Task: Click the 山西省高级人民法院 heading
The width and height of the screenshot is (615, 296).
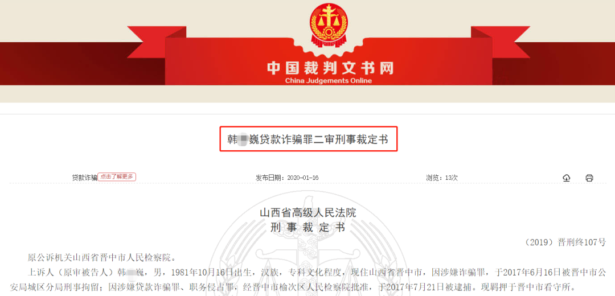Action: (308, 213)
